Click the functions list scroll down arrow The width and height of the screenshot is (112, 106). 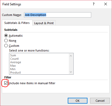[x=71, y=72]
